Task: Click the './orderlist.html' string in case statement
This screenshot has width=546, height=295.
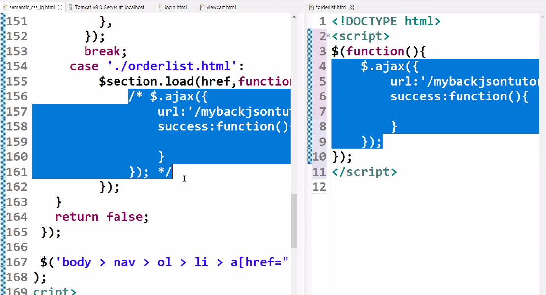Action: [172, 66]
